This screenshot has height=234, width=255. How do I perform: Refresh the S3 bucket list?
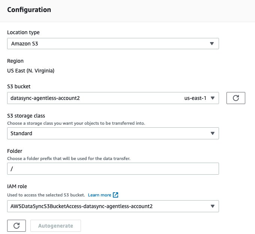tap(235, 98)
